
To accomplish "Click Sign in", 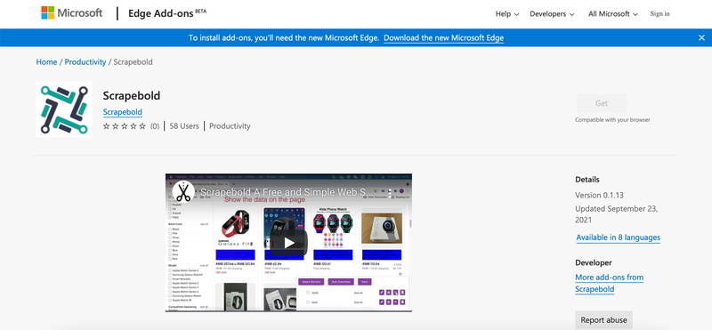I will [x=659, y=13].
